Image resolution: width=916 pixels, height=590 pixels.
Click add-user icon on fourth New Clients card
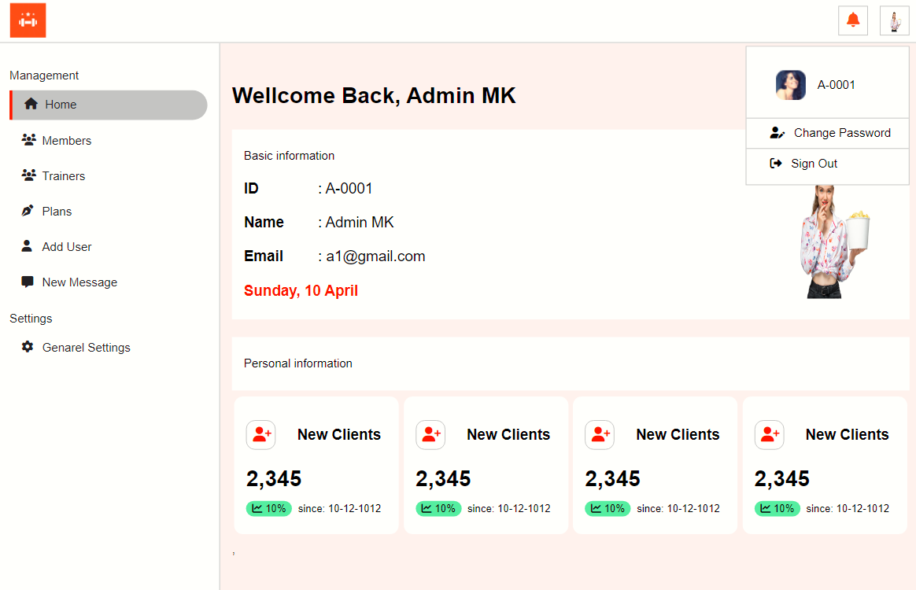pyautogui.click(x=770, y=434)
